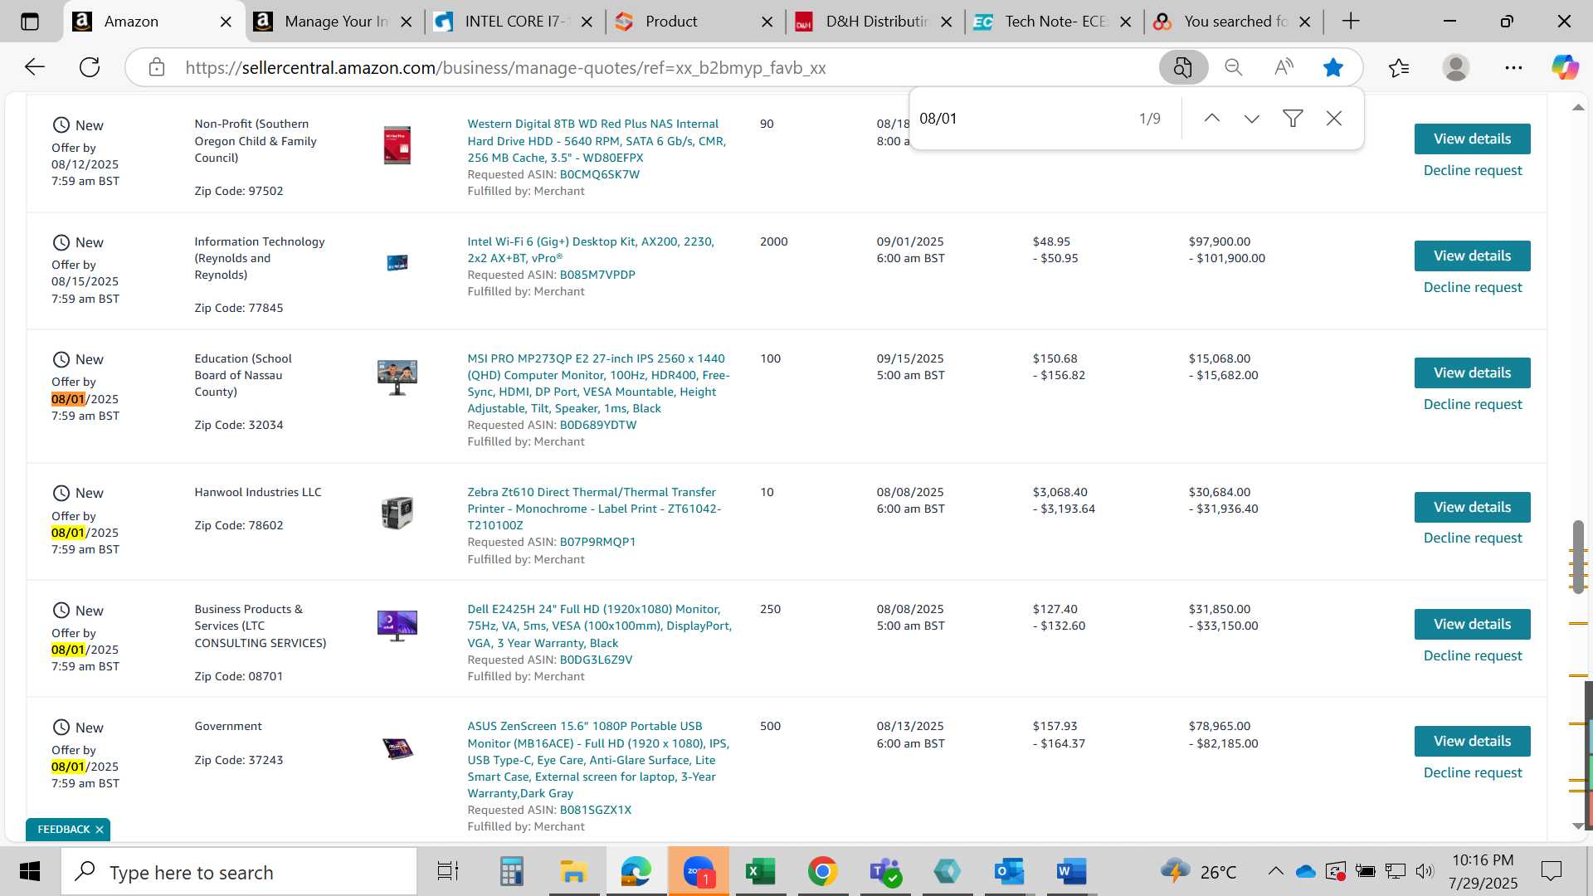Click the page vertical scrollbar thumb
This screenshot has width=1593, height=896.
point(1578,556)
